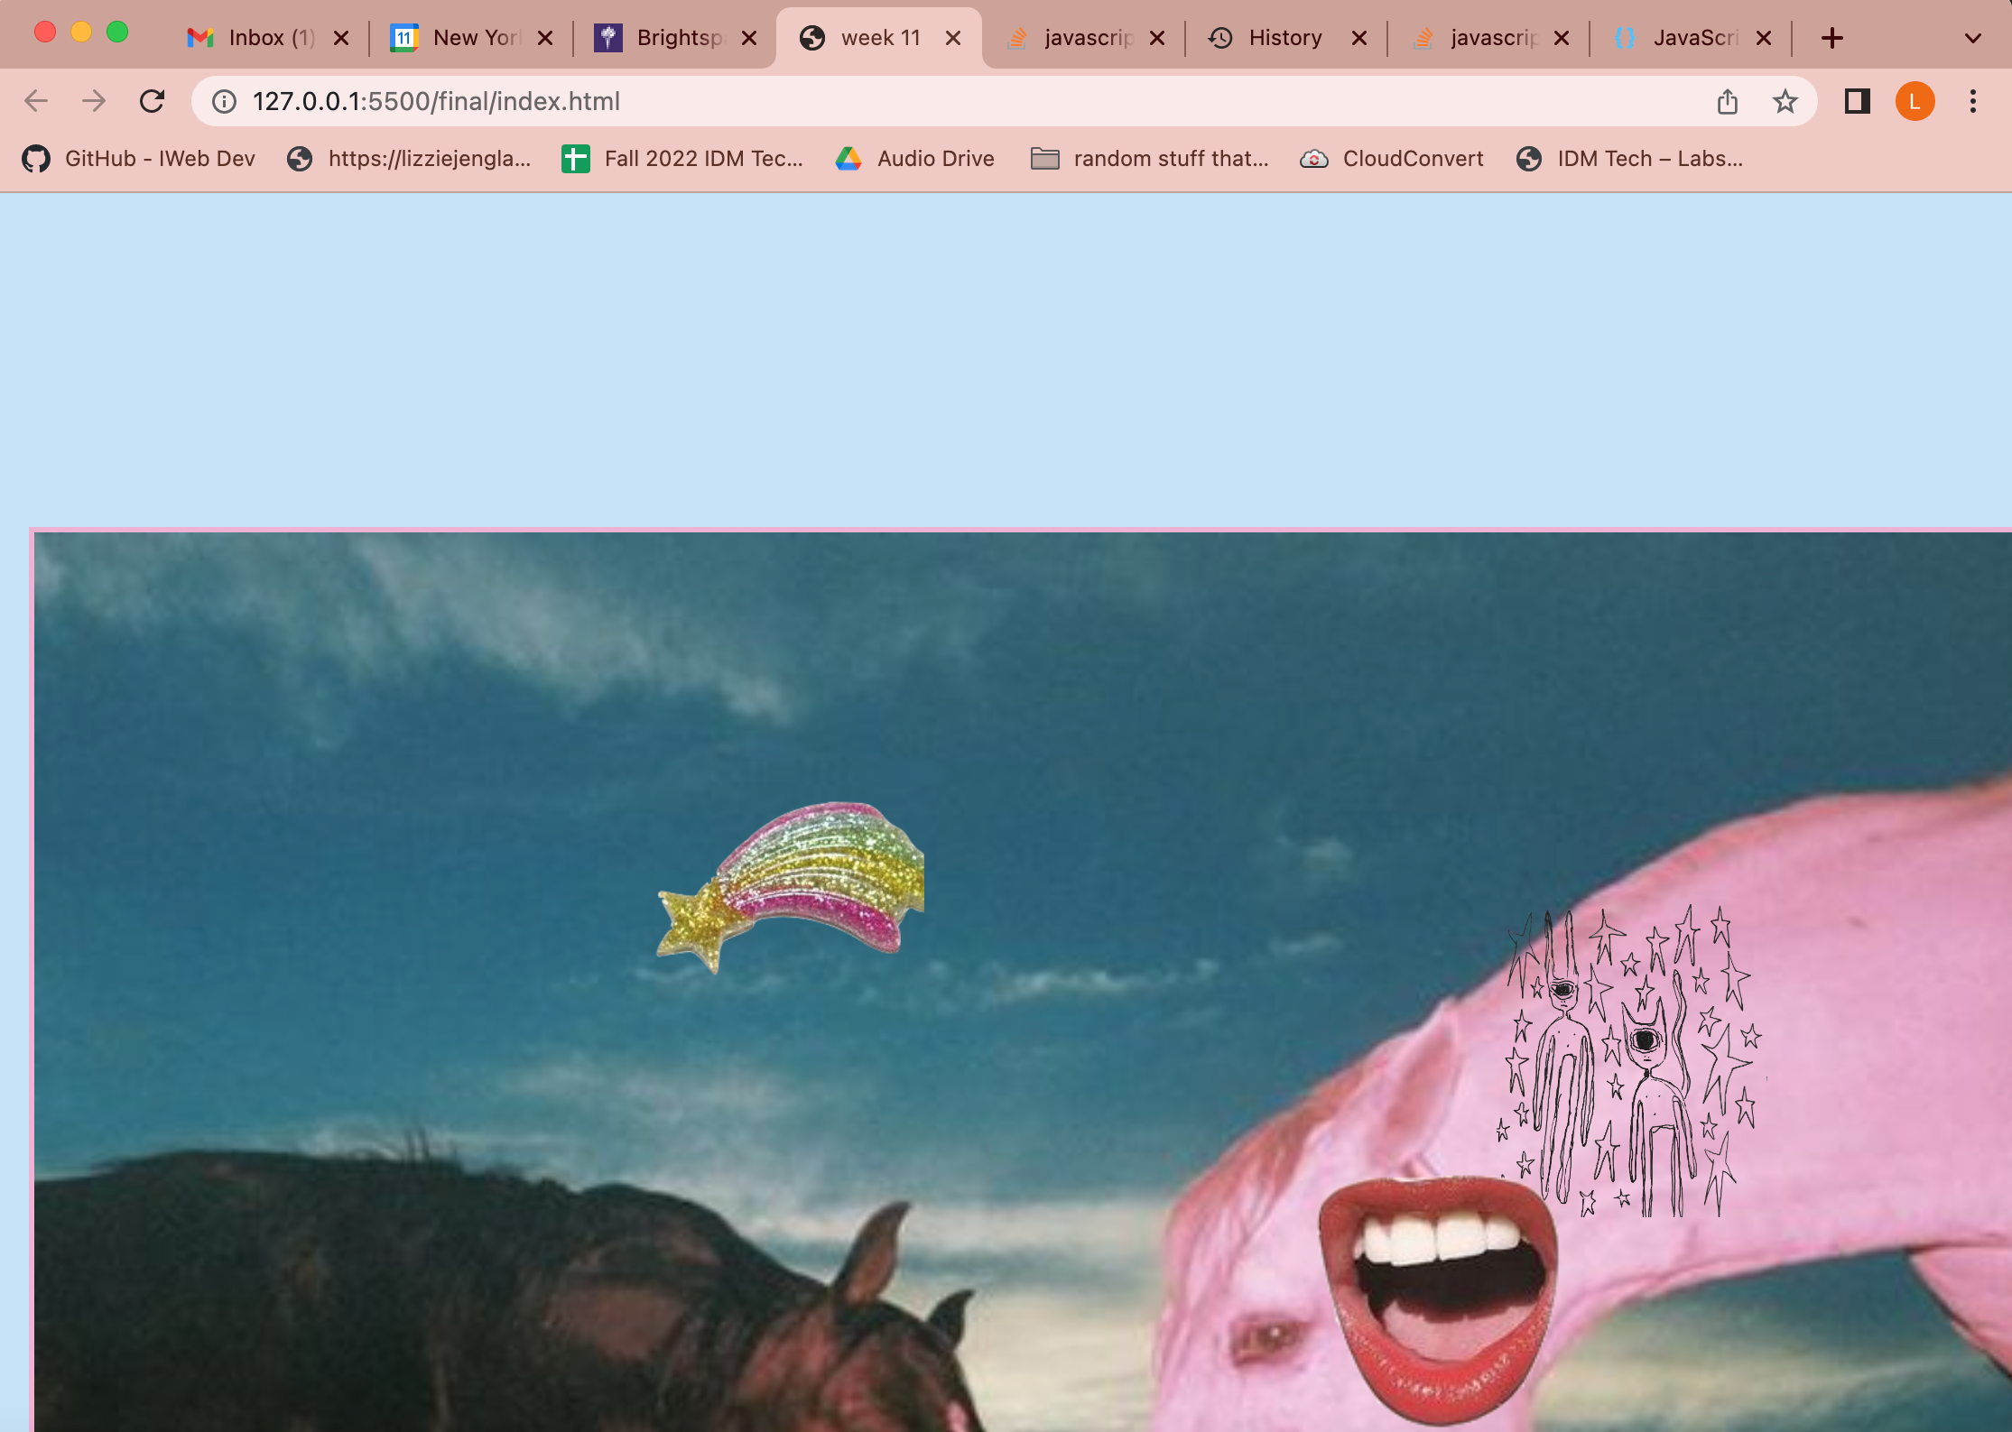
Task: Open GitHub - IWeb Dev bookmark
Action: pos(140,159)
